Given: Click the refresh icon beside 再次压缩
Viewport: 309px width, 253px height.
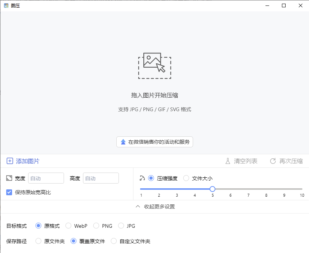Looking at the screenshot, I should [x=273, y=161].
